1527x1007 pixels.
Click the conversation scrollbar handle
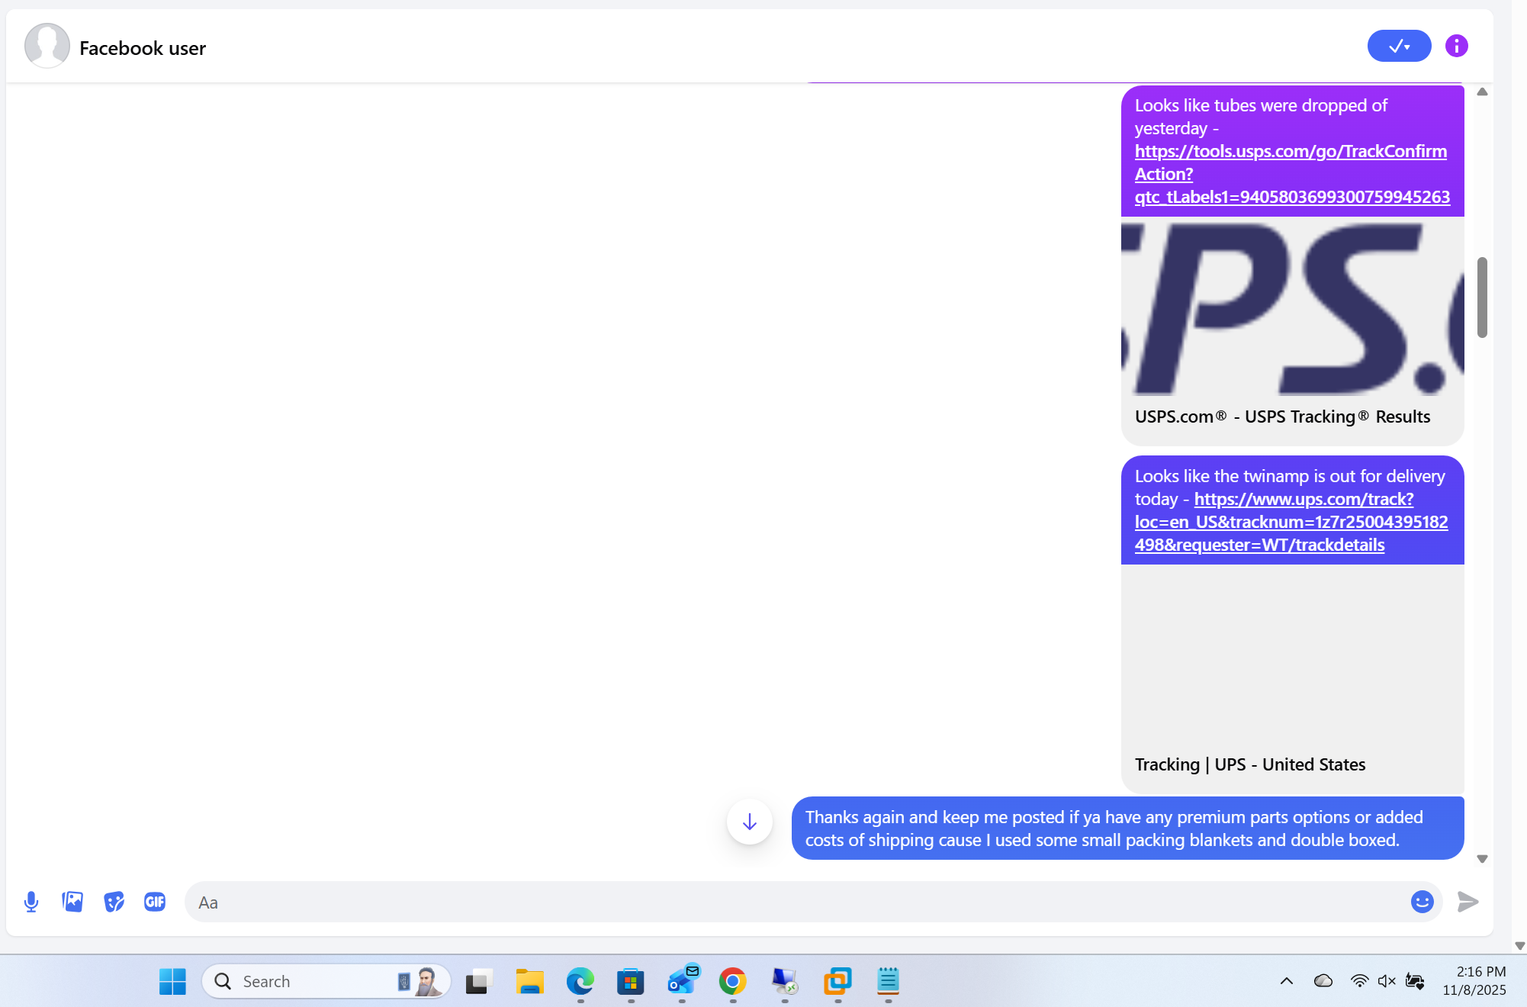pyautogui.click(x=1482, y=298)
